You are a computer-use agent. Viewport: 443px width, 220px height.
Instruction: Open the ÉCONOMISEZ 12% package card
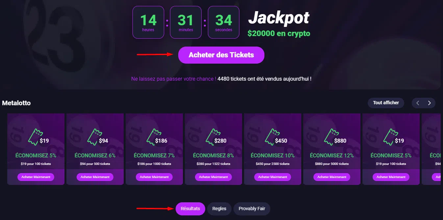pos(332,149)
